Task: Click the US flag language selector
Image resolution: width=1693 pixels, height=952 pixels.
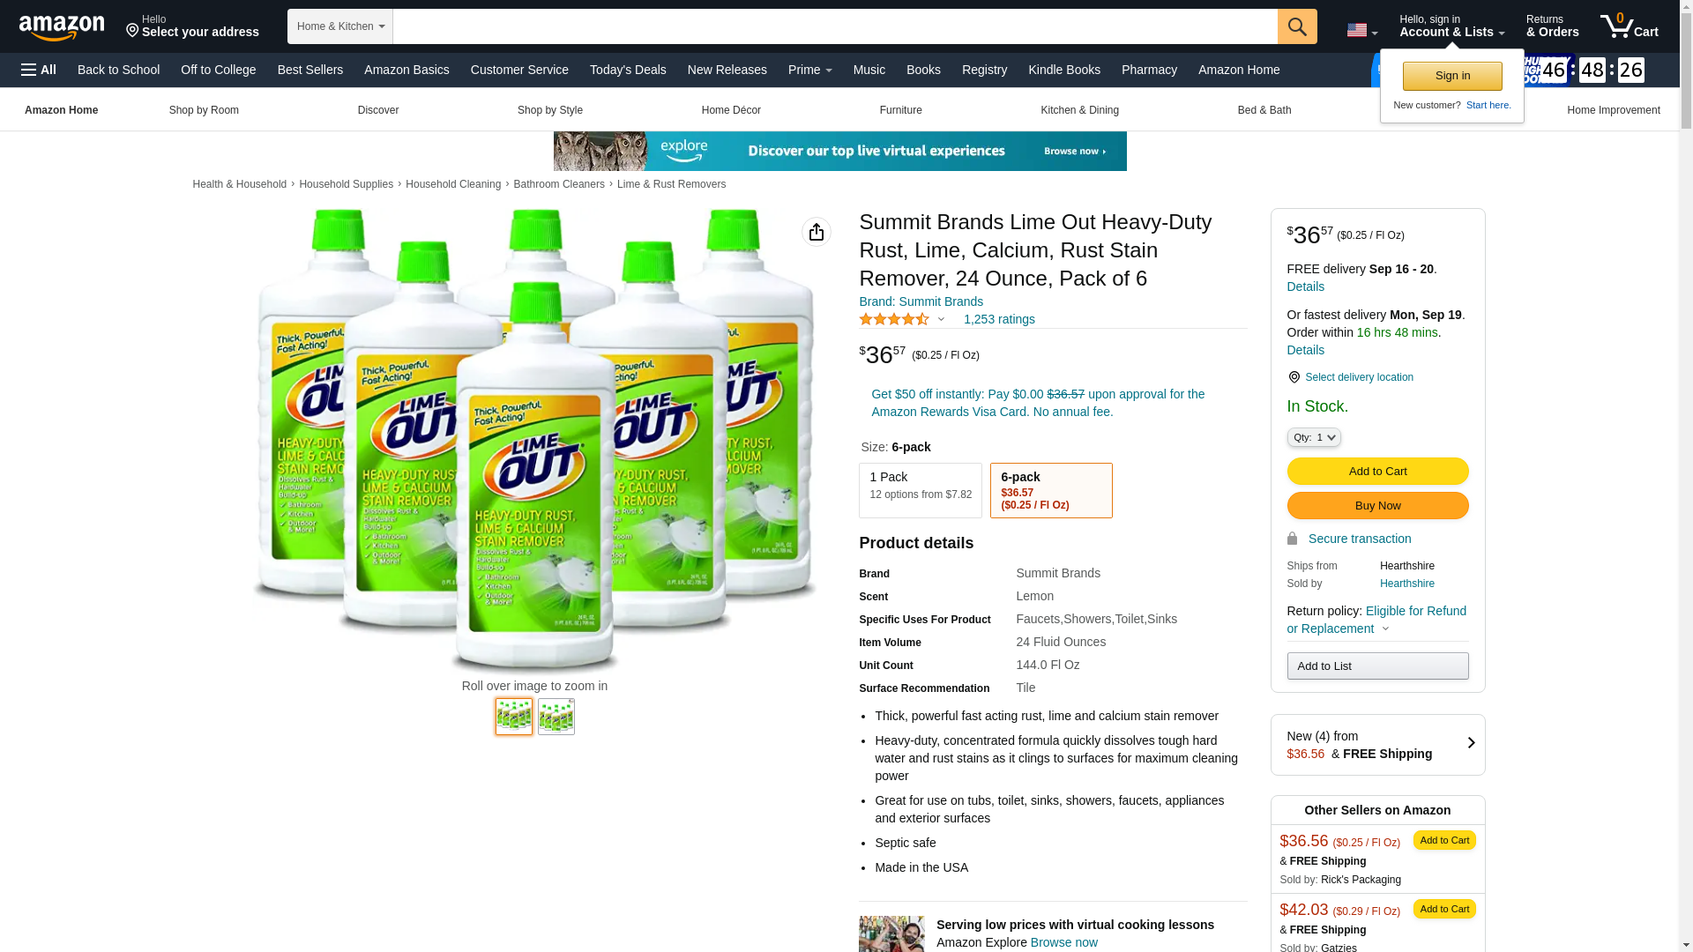Action: [1362, 30]
